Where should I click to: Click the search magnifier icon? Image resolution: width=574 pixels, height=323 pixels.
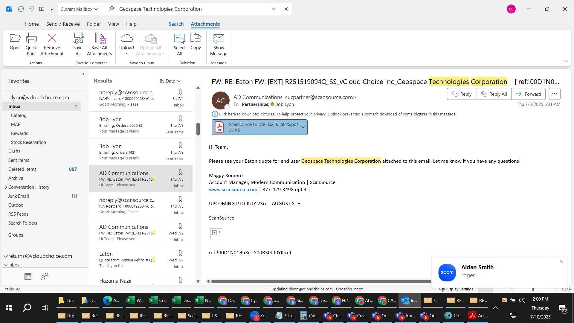click(111, 9)
